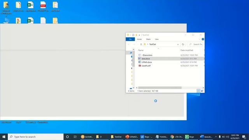Viewport: 249px width, 140px height.
Task: Expand the Explorer ribbon chevron
Action: pyautogui.click(x=200, y=39)
